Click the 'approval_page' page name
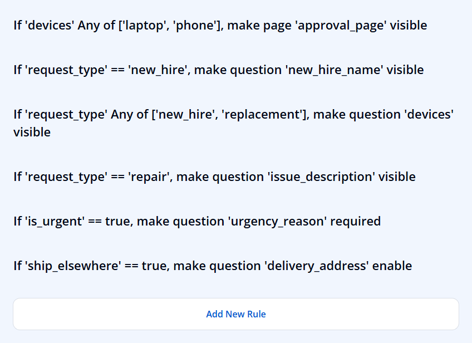 341,25
